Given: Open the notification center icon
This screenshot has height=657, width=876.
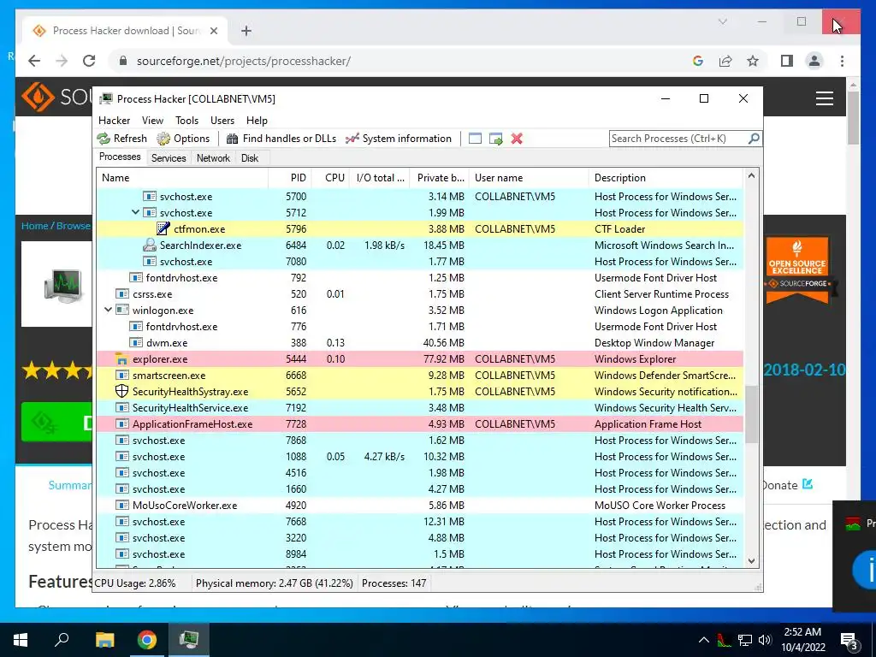Looking at the screenshot, I should (849, 641).
